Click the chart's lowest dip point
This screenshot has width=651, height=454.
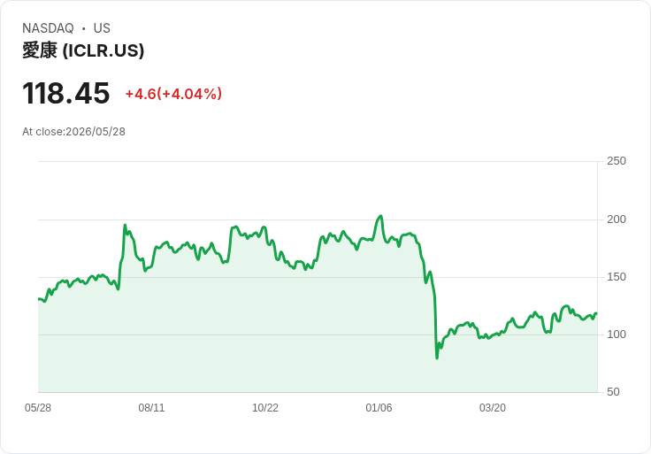(437, 358)
